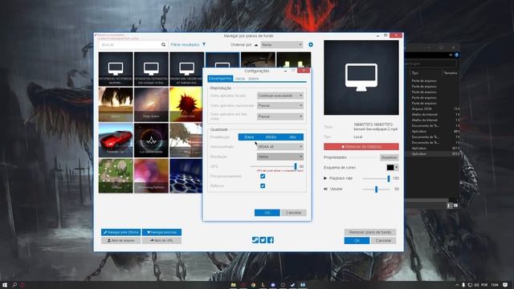Open File Explorer from the taskbar

[x=233, y=285]
